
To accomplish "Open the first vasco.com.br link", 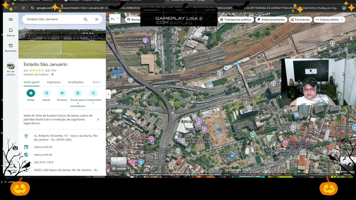I will tap(43, 147).
